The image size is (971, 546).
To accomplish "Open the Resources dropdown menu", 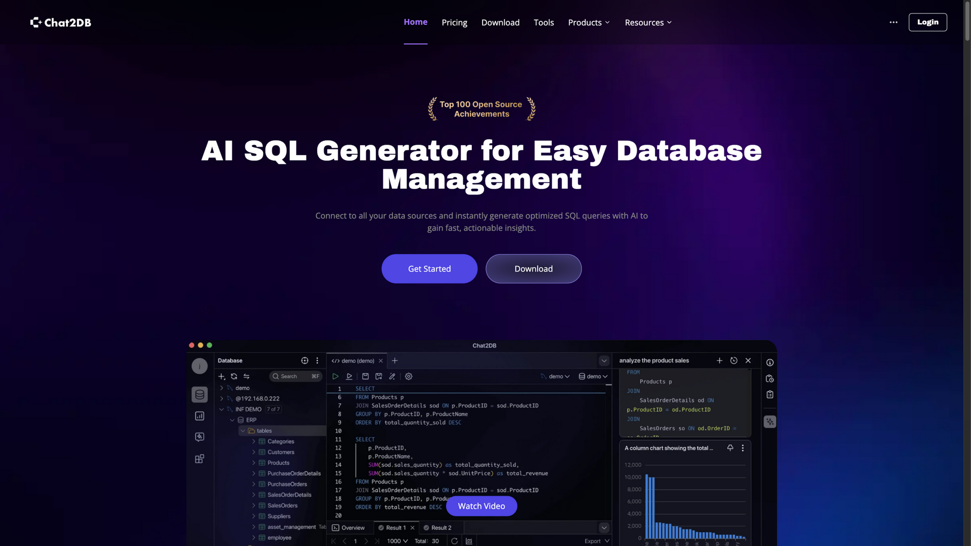I will click(648, 22).
